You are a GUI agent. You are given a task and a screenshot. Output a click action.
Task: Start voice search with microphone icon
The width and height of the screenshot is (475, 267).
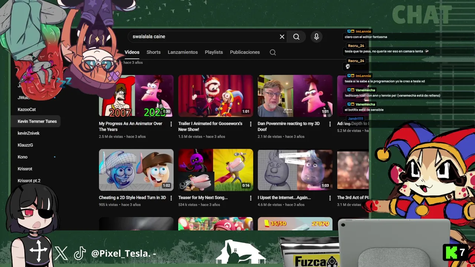(317, 37)
